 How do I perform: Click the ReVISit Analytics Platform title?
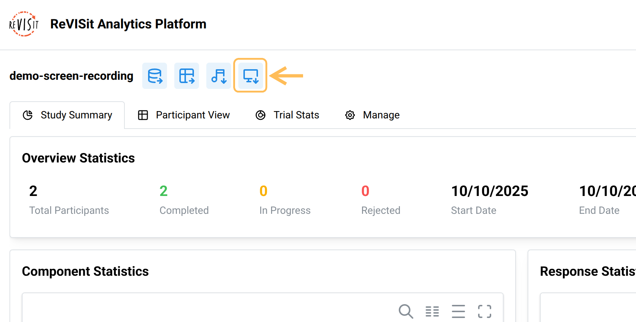coord(128,24)
